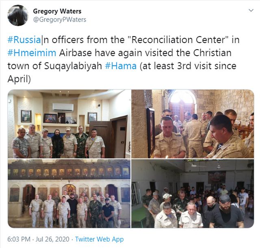This screenshot has height=248, width=260.
Task: Click the word Suqaylabiyah in the tweet
Action: 73,66
